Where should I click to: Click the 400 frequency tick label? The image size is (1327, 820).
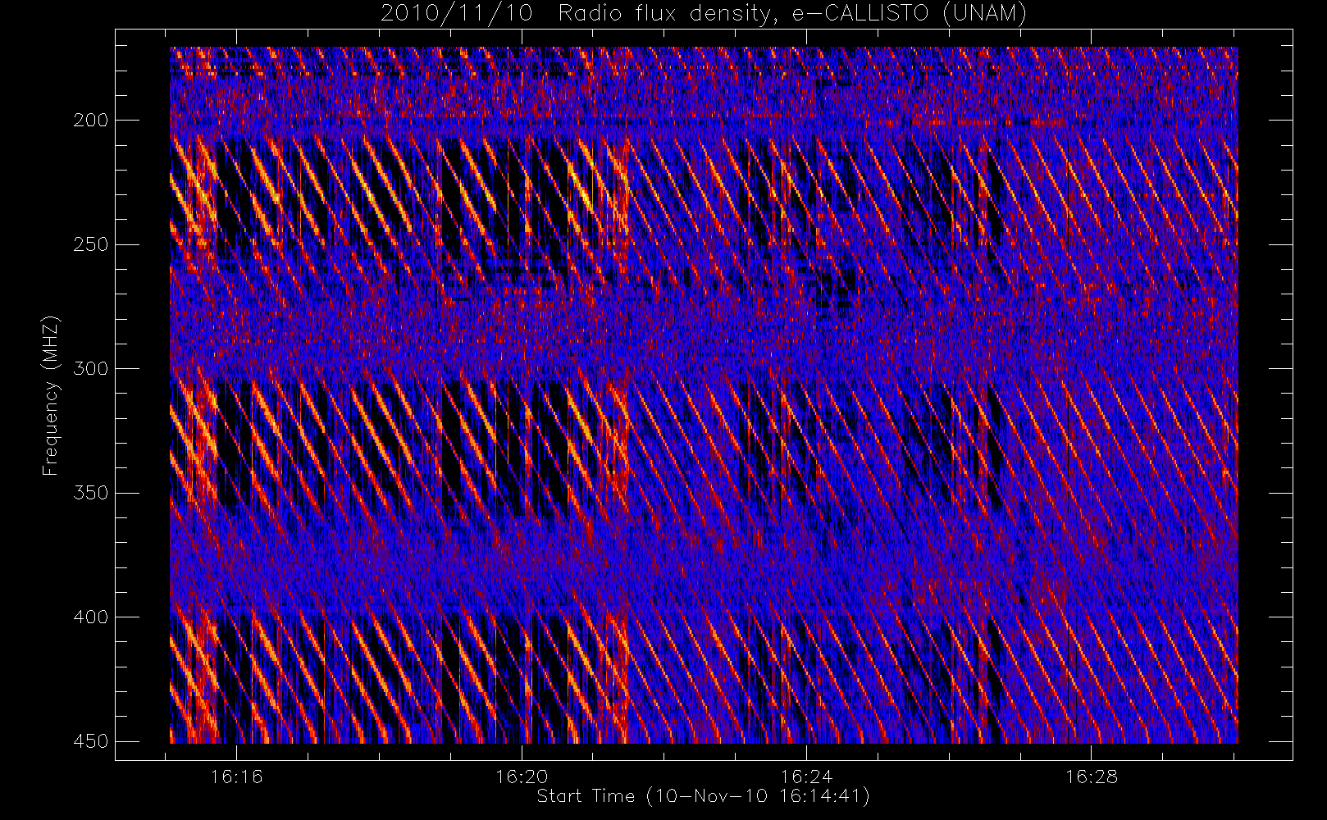pyautogui.click(x=90, y=617)
